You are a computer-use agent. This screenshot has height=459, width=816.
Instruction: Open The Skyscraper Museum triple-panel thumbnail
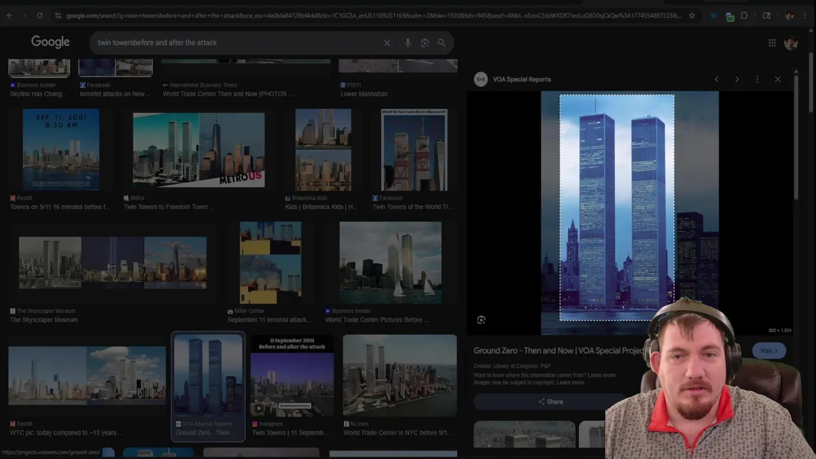click(x=113, y=263)
